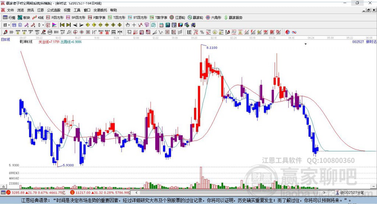
Task: Open the 六角形 hexagon tool
Action: pyautogui.click(x=214, y=18)
